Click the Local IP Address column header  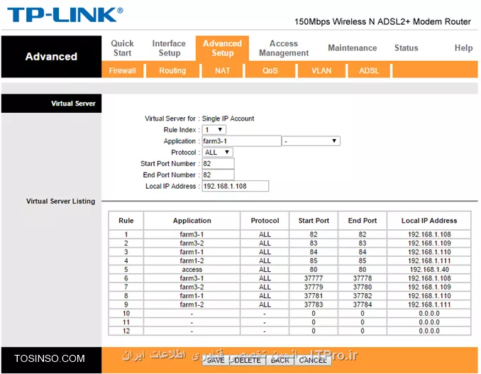[x=429, y=221]
